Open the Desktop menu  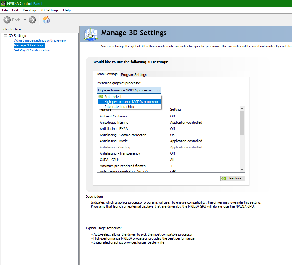[29, 10]
